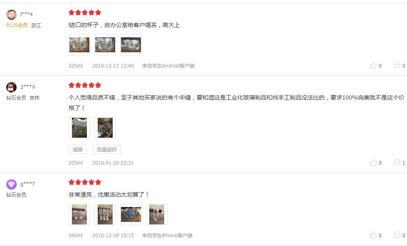This screenshot has height=246, width=407.
Task: Open blue glasses photo in g***7's review
Action: pos(131,214)
